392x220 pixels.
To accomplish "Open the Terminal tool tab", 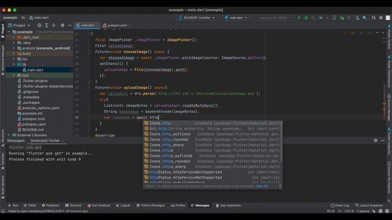I will coord(73,205).
